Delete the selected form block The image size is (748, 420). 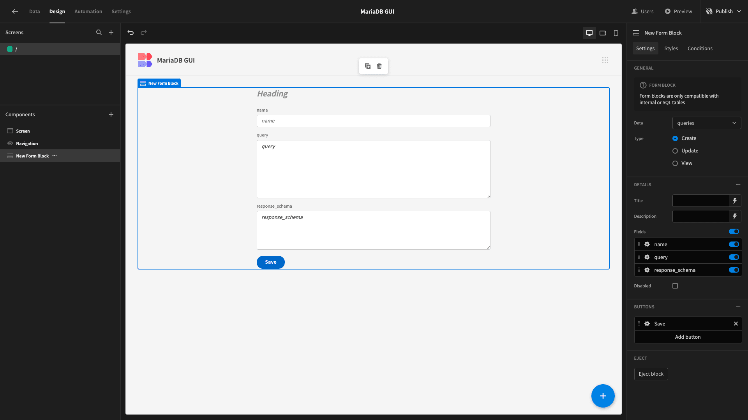(379, 66)
